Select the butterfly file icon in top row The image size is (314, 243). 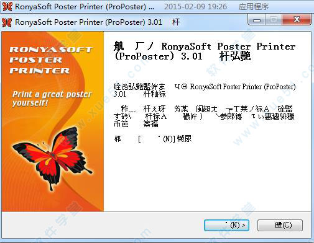coord(7,6)
